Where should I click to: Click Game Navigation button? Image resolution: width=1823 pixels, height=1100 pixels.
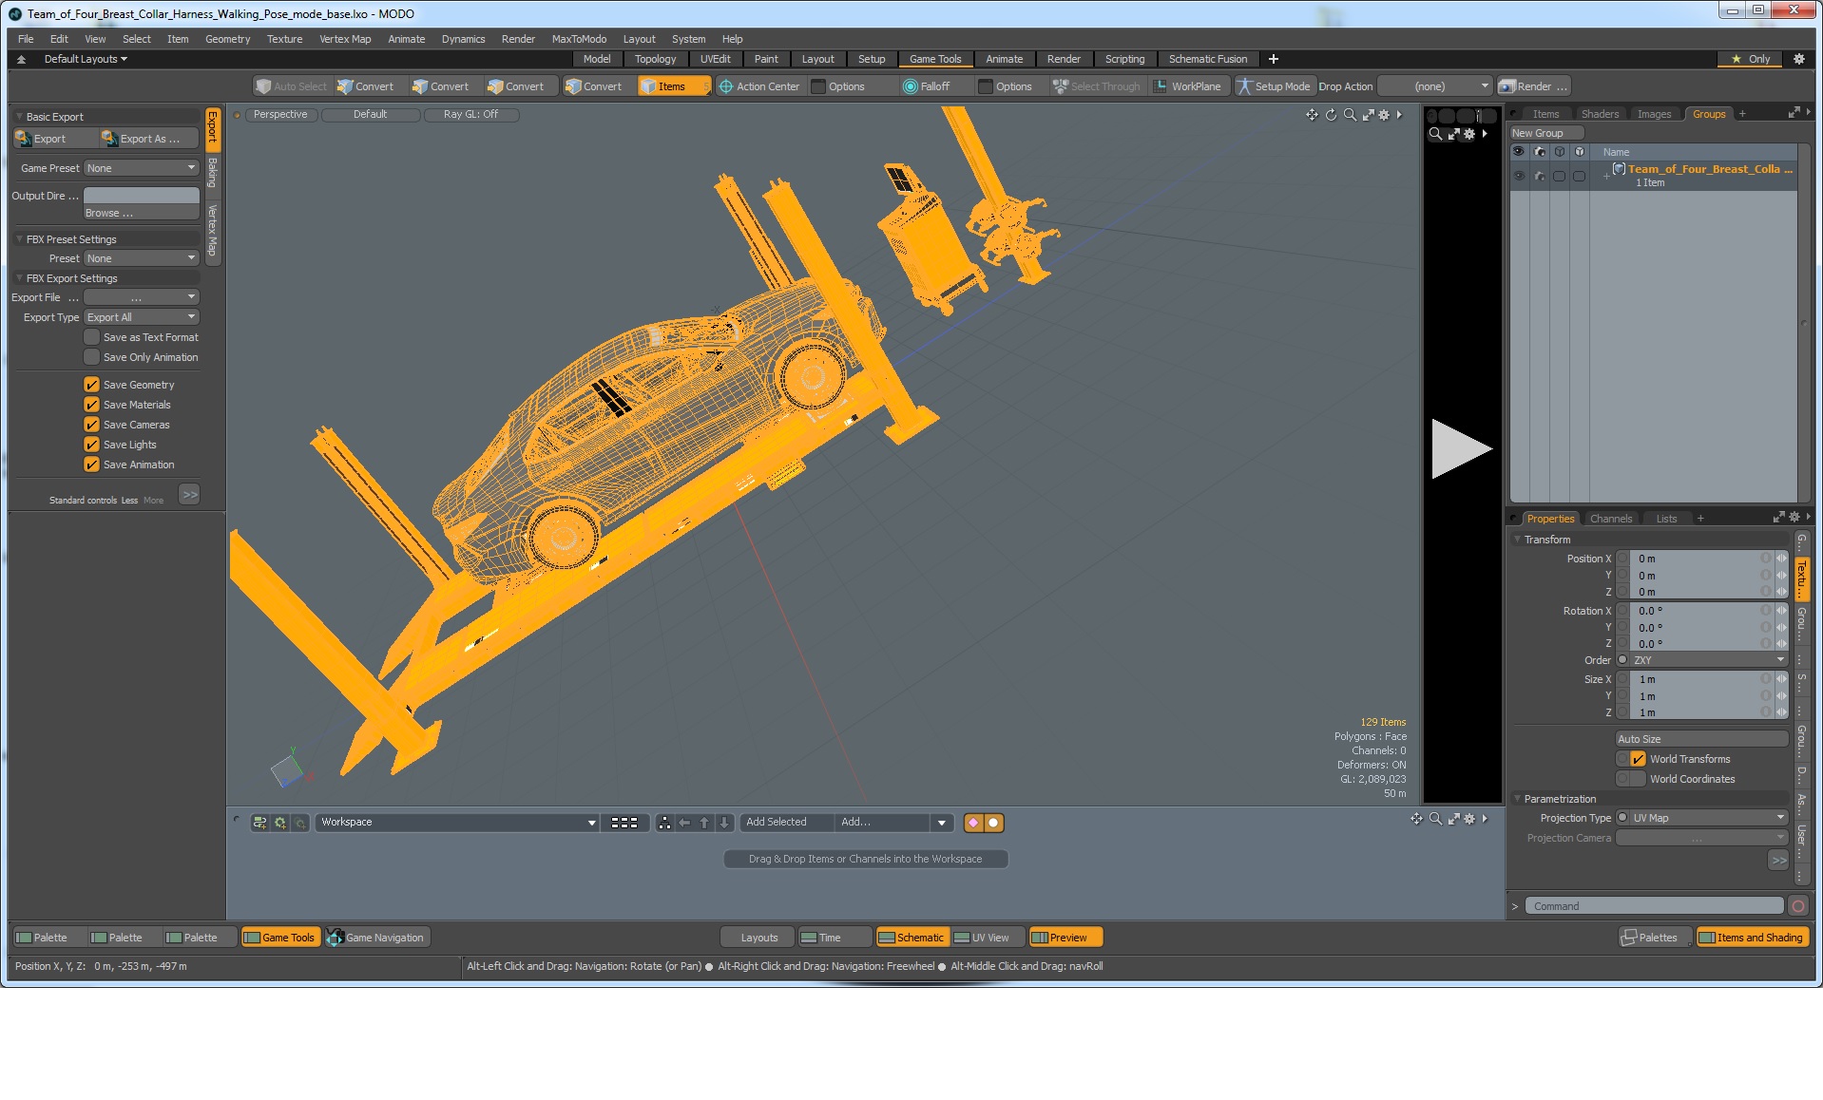pos(376,938)
